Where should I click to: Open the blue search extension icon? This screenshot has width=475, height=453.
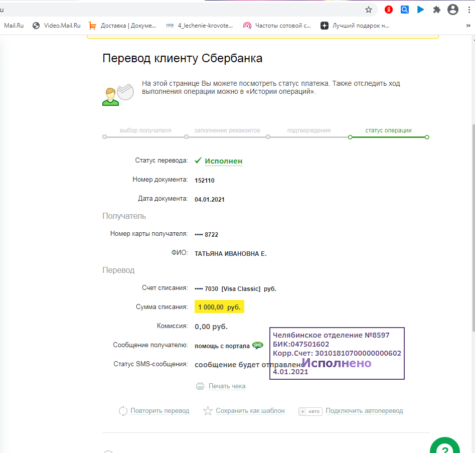[404, 10]
